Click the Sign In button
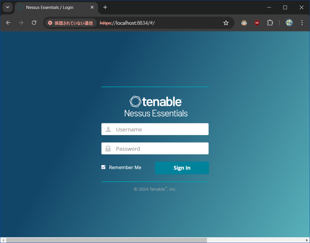The image size is (310, 243). tap(182, 168)
